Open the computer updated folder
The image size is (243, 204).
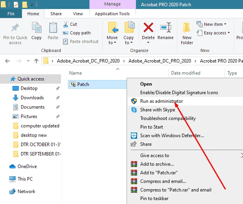click(x=40, y=126)
